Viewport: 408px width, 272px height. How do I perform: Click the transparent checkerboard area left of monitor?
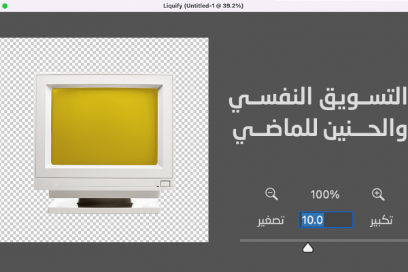17,136
